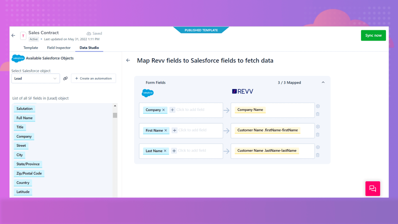The height and width of the screenshot is (224, 398).
Task: Delete the Company Name mapping row
Action: tap(318, 114)
